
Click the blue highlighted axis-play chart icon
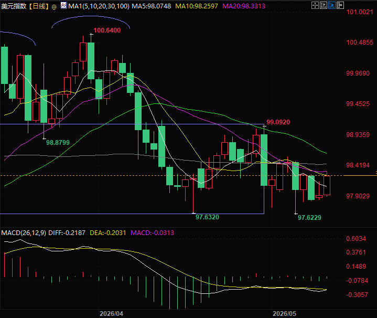tap(332, 5)
